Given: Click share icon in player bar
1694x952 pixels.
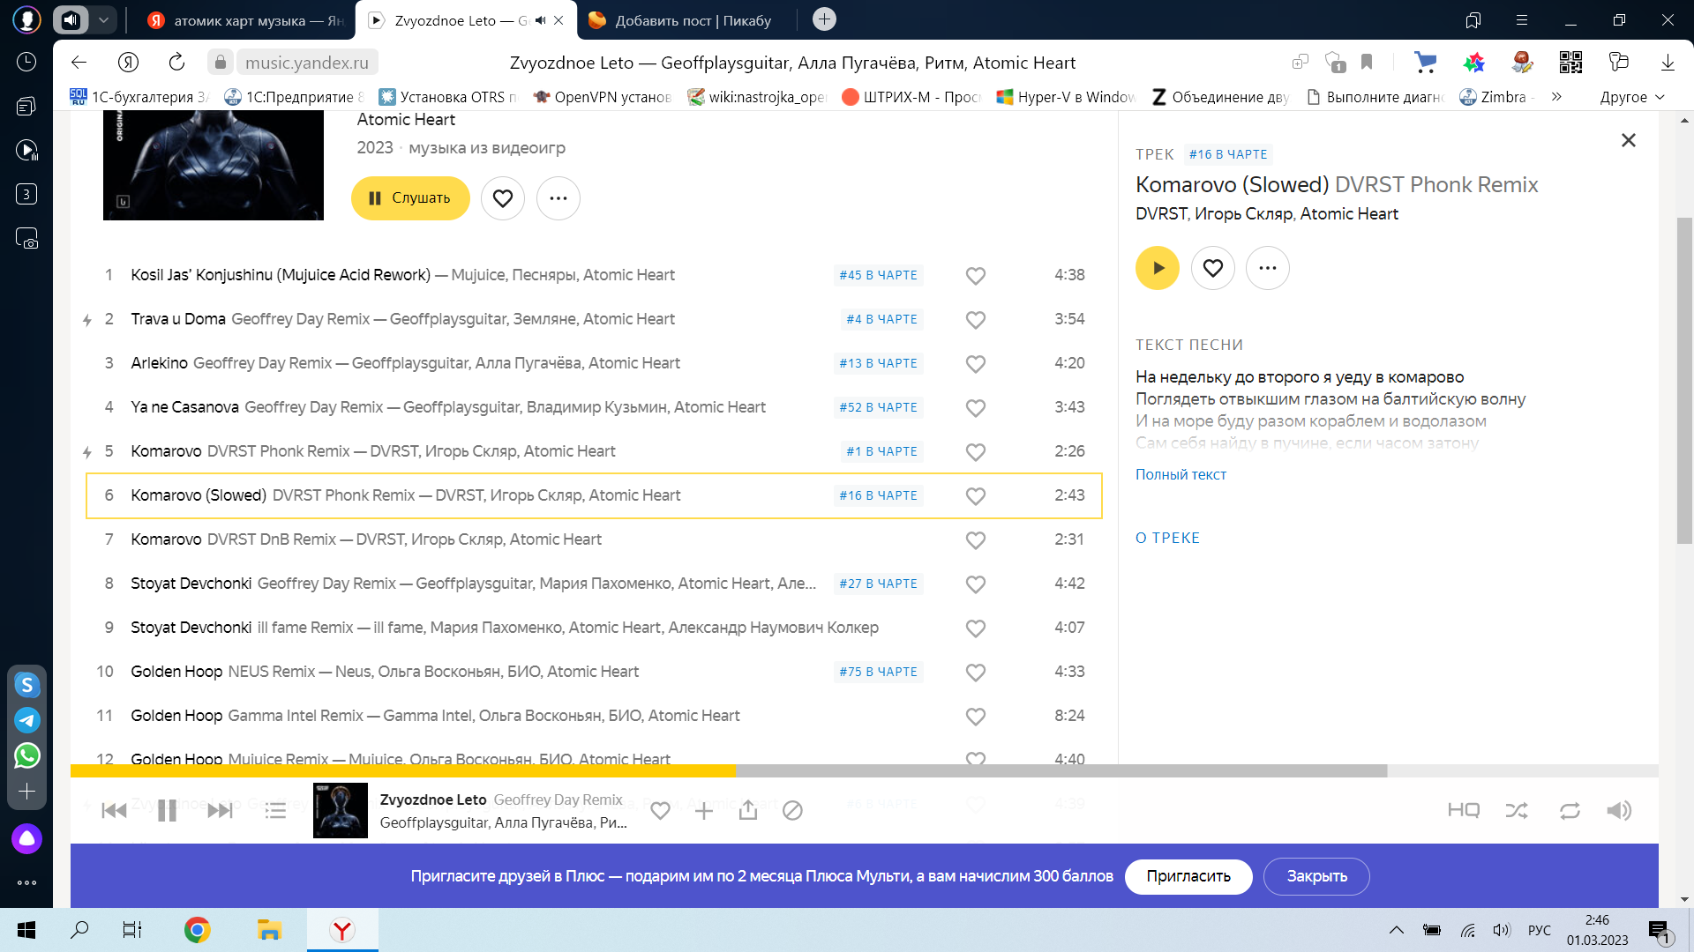Looking at the screenshot, I should [748, 811].
